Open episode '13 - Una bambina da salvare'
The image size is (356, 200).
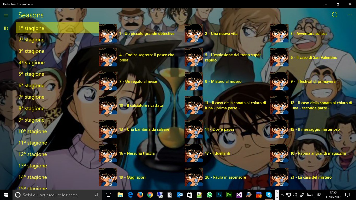(x=141, y=129)
